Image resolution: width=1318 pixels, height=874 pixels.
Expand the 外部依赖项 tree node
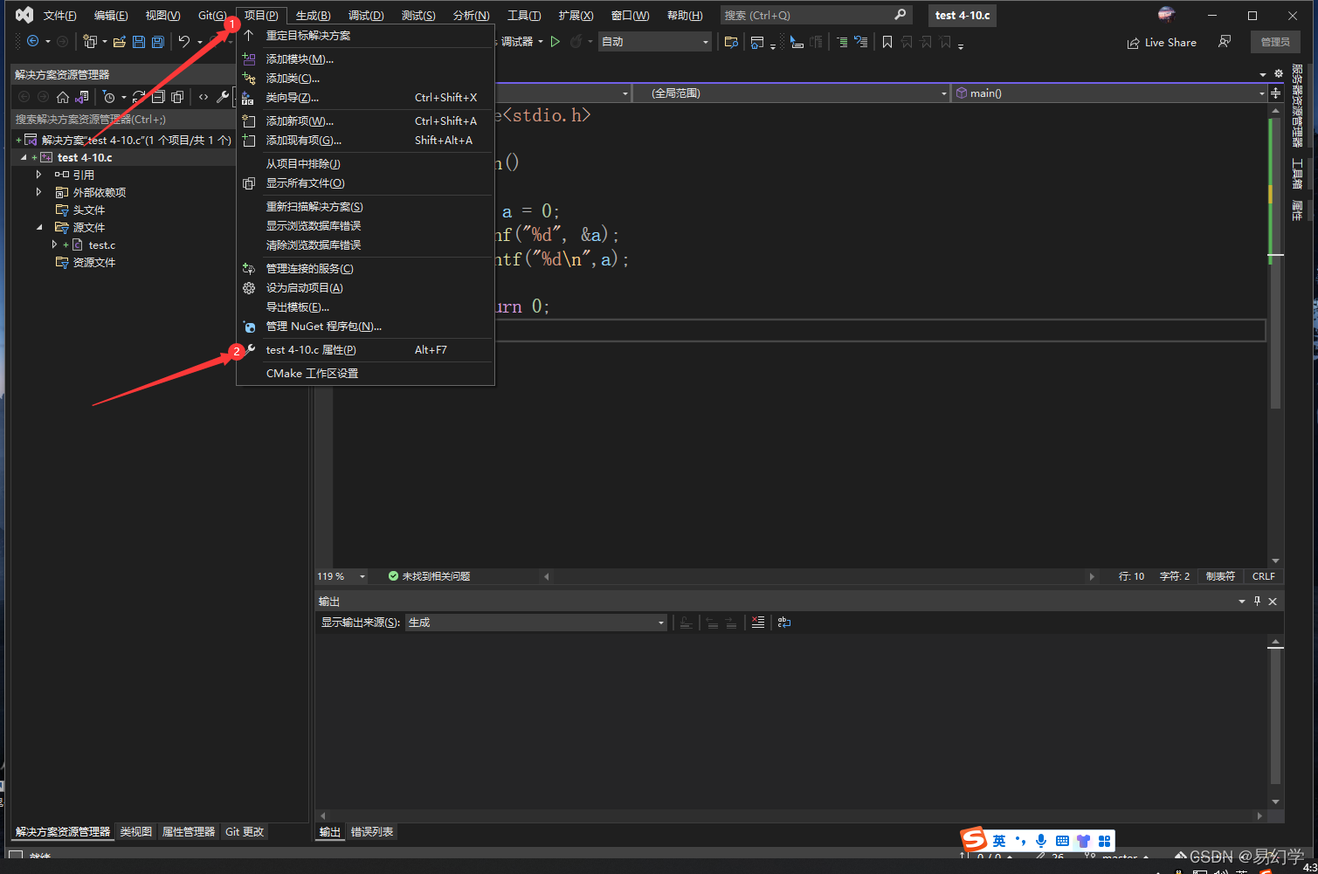pyautogui.click(x=38, y=192)
